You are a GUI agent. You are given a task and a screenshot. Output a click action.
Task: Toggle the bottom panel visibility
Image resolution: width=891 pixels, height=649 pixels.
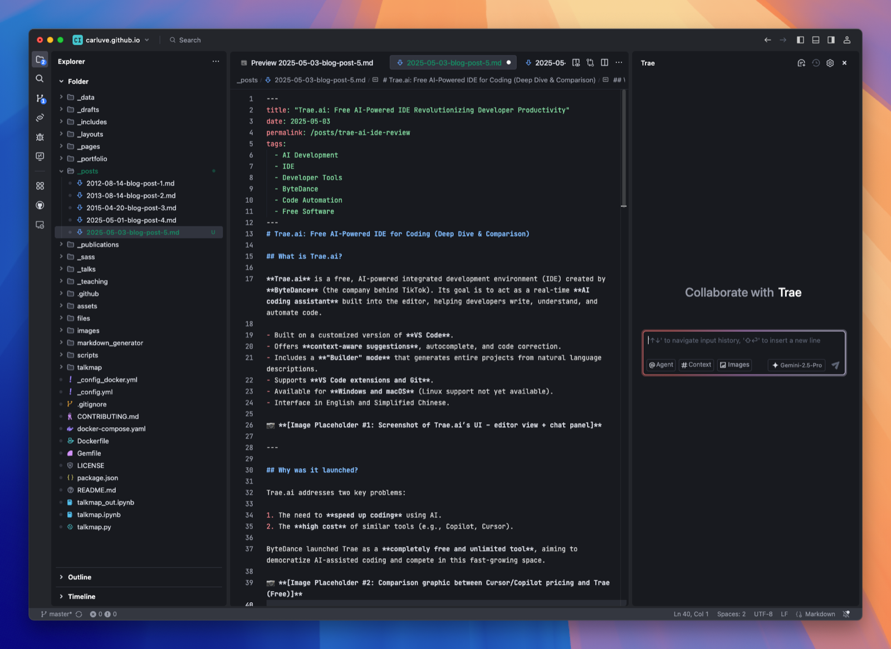pos(815,40)
